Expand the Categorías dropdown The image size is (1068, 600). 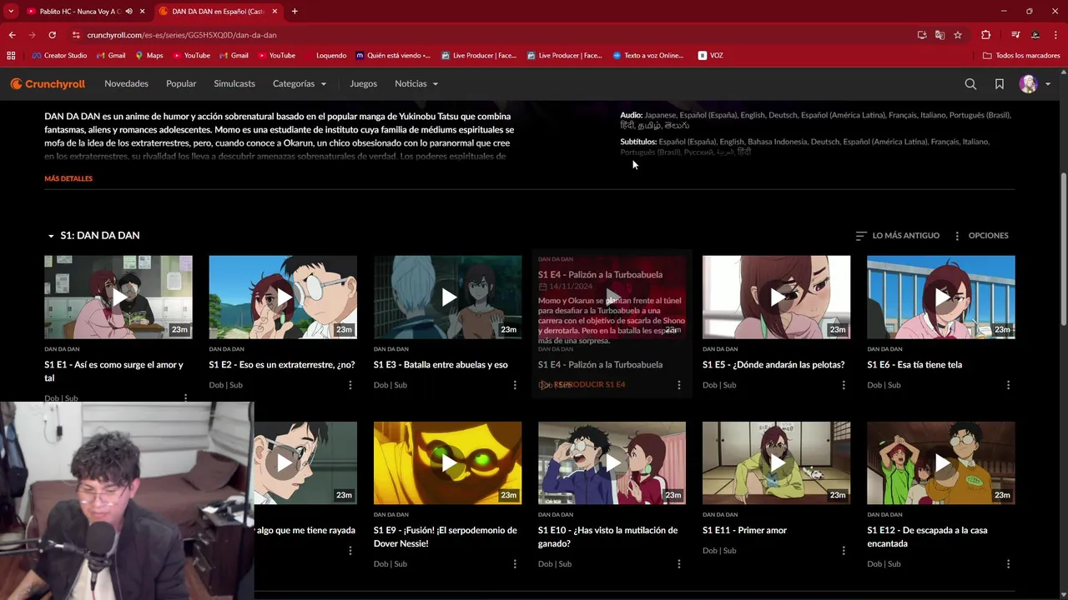click(300, 84)
